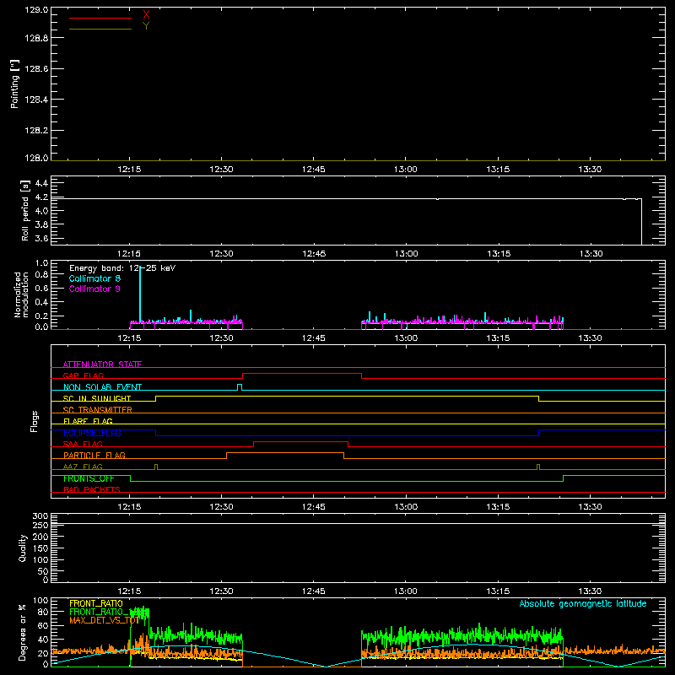
Task: Click the 129.0 tick label on Pointing axis
Action: pyautogui.click(x=36, y=10)
